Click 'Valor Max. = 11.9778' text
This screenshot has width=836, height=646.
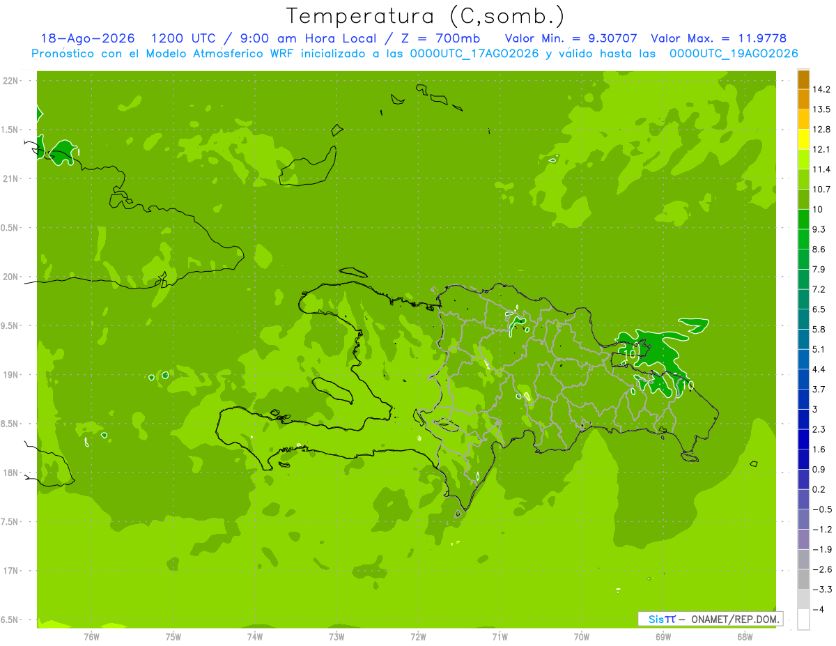coord(718,38)
